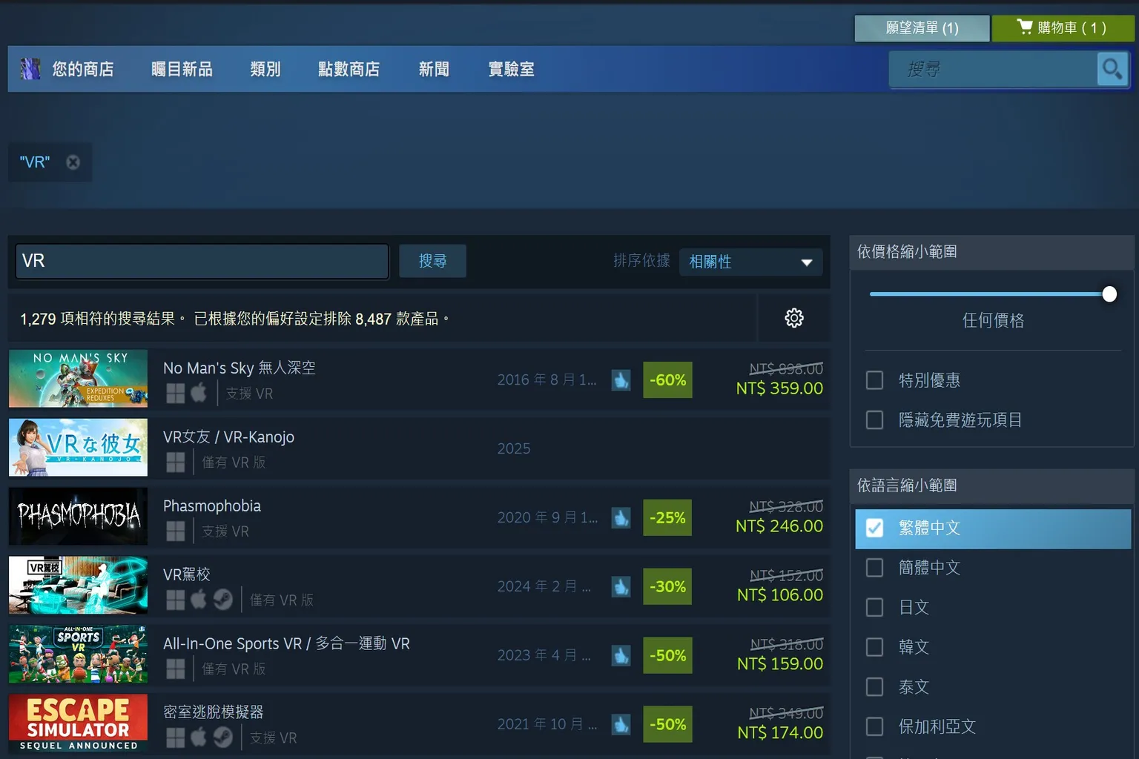Uncheck the 繁體中文 language filter

pyautogui.click(x=875, y=528)
